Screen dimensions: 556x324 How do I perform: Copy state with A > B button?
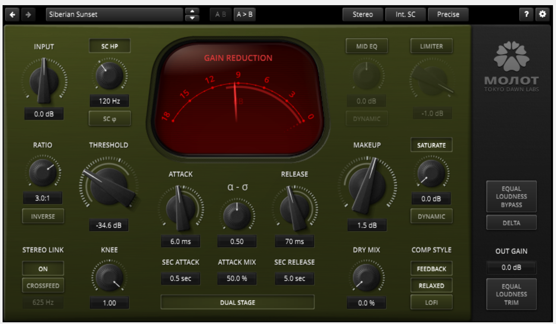(x=244, y=14)
